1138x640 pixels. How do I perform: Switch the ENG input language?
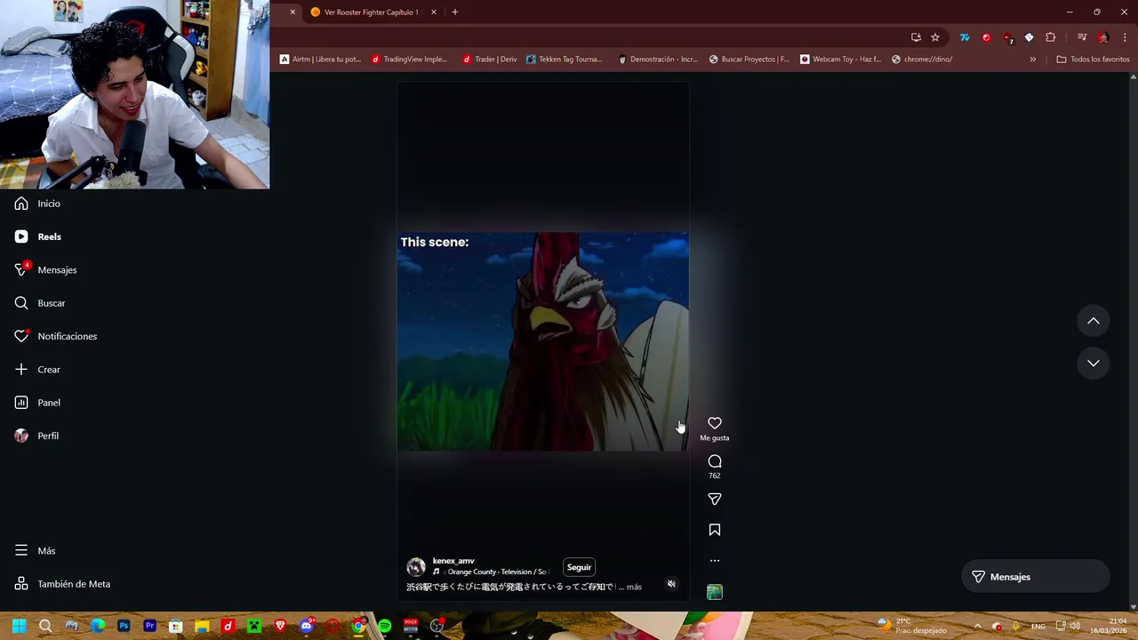click(x=1038, y=627)
